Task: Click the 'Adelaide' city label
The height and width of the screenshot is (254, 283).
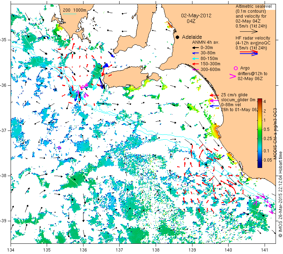Action: pyautogui.click(x=192, y=37)
